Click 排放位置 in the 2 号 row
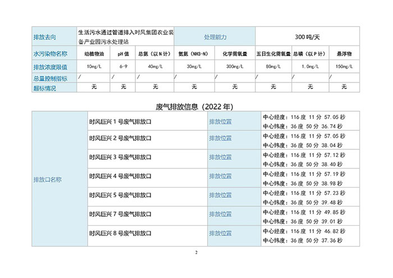The width and height of the screenshot is (393, 278). [220, 138]
